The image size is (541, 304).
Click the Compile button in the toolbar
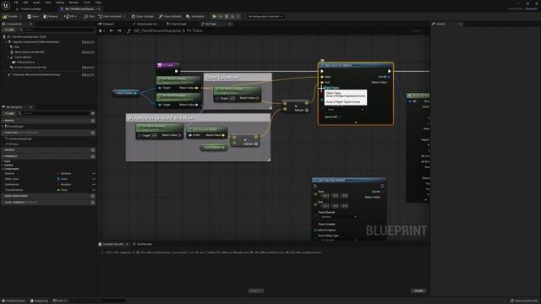tap(10, 16)
